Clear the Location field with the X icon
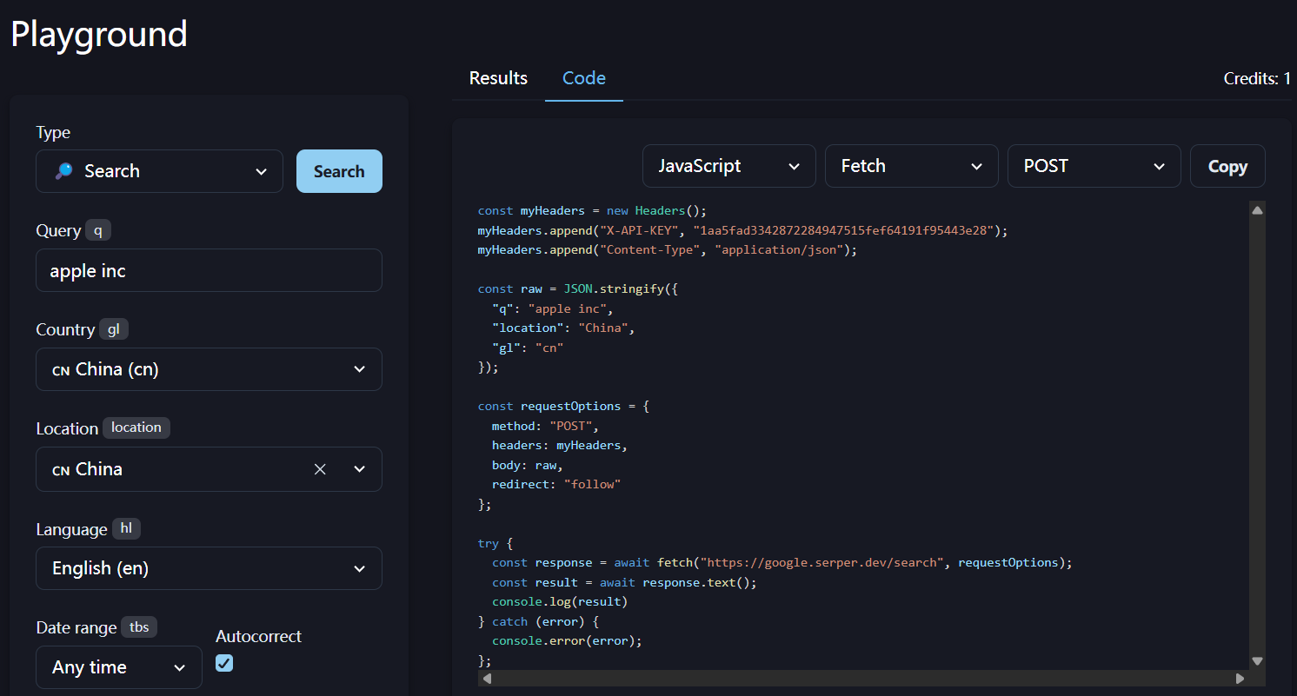 320,469
